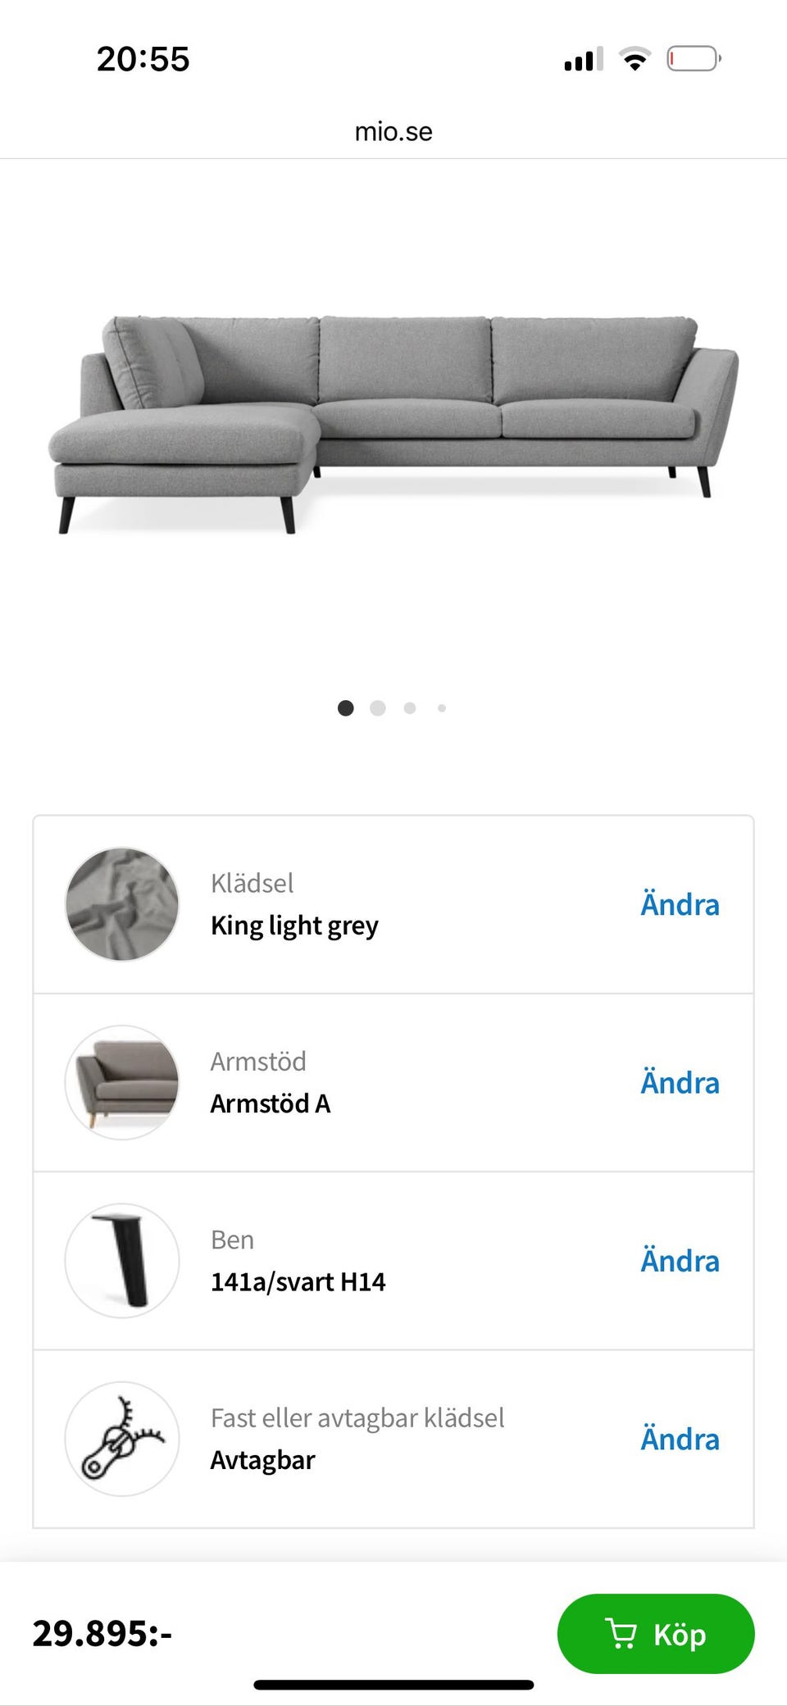Screen dimensions: 787x1706
Task: Tap the cellular signal bars icon
Action: (x=584, y=59)
